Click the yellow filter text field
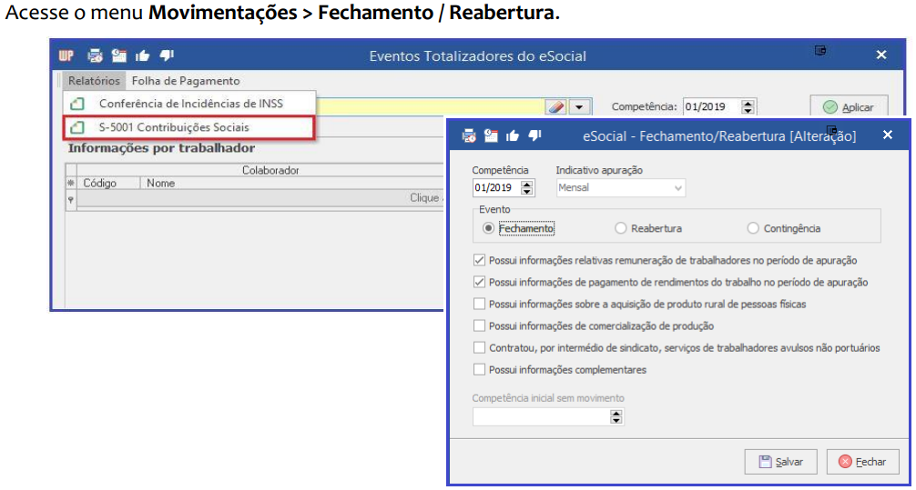 [x=430, y=107]
